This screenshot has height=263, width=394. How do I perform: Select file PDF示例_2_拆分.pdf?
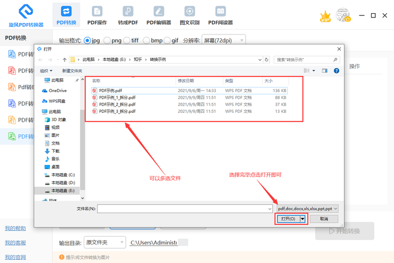189,105
